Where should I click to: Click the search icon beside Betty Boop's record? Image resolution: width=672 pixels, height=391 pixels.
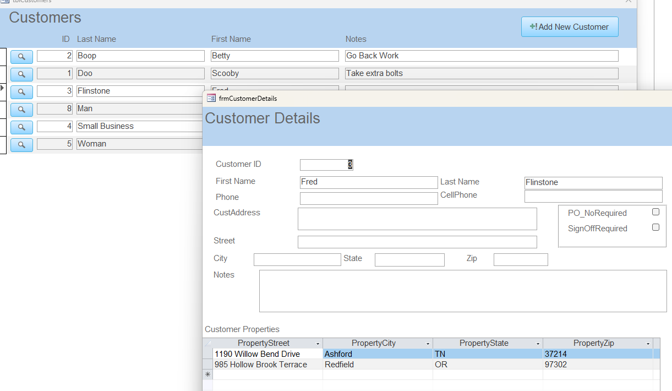(21, 56)
